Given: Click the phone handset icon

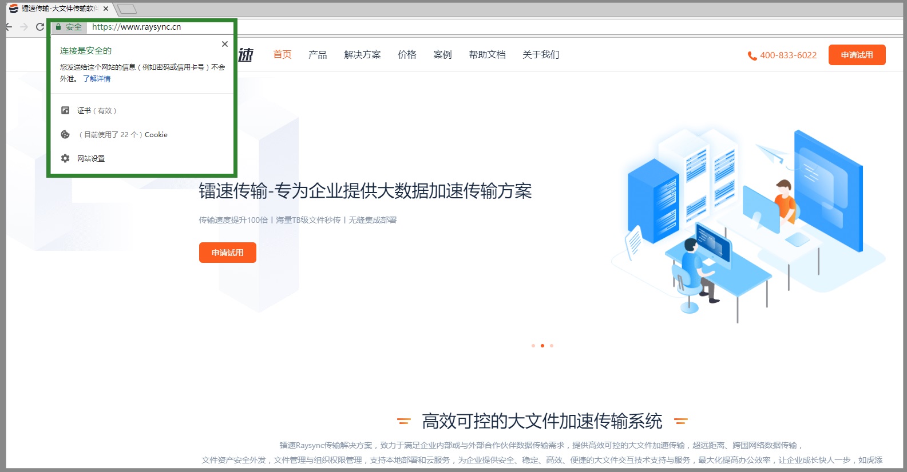Looking at the screenshot, I should (752, 55).
